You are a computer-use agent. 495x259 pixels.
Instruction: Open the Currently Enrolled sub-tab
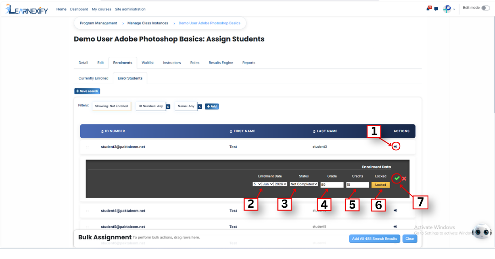click(93, 78)
